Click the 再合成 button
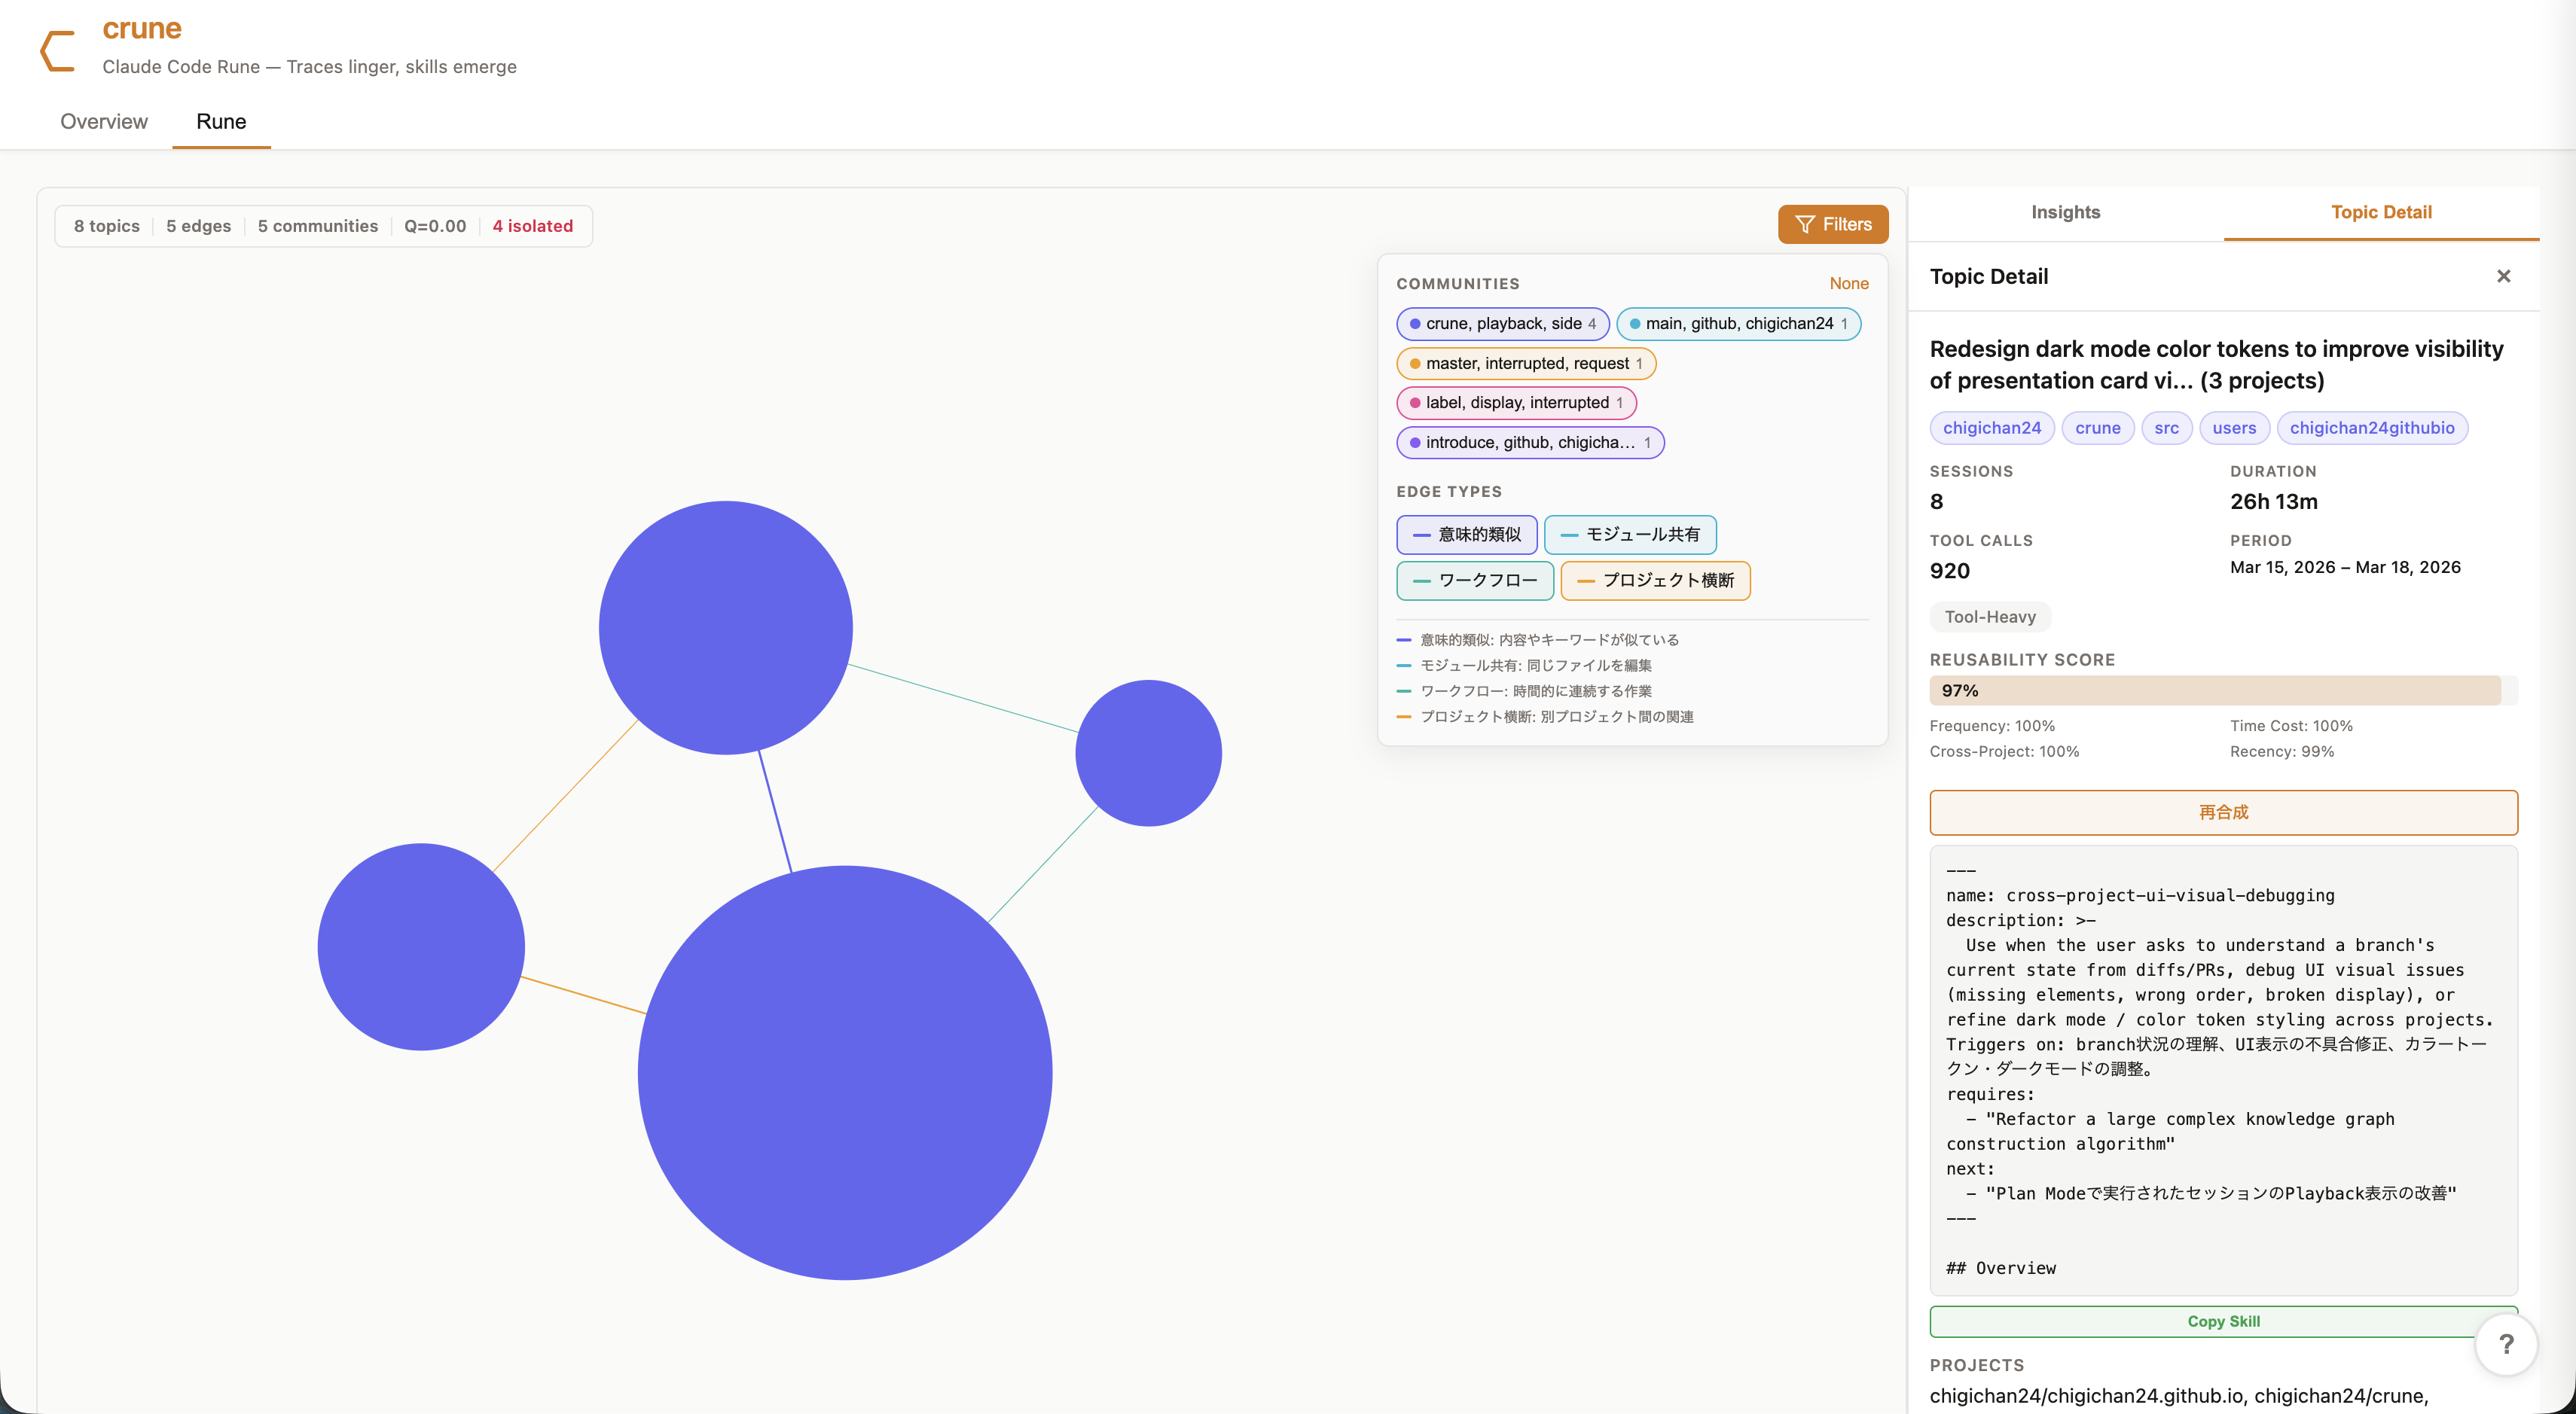Viewport: 2576px width, 1414px height. pyautogui.click(x=2223, y=812)
